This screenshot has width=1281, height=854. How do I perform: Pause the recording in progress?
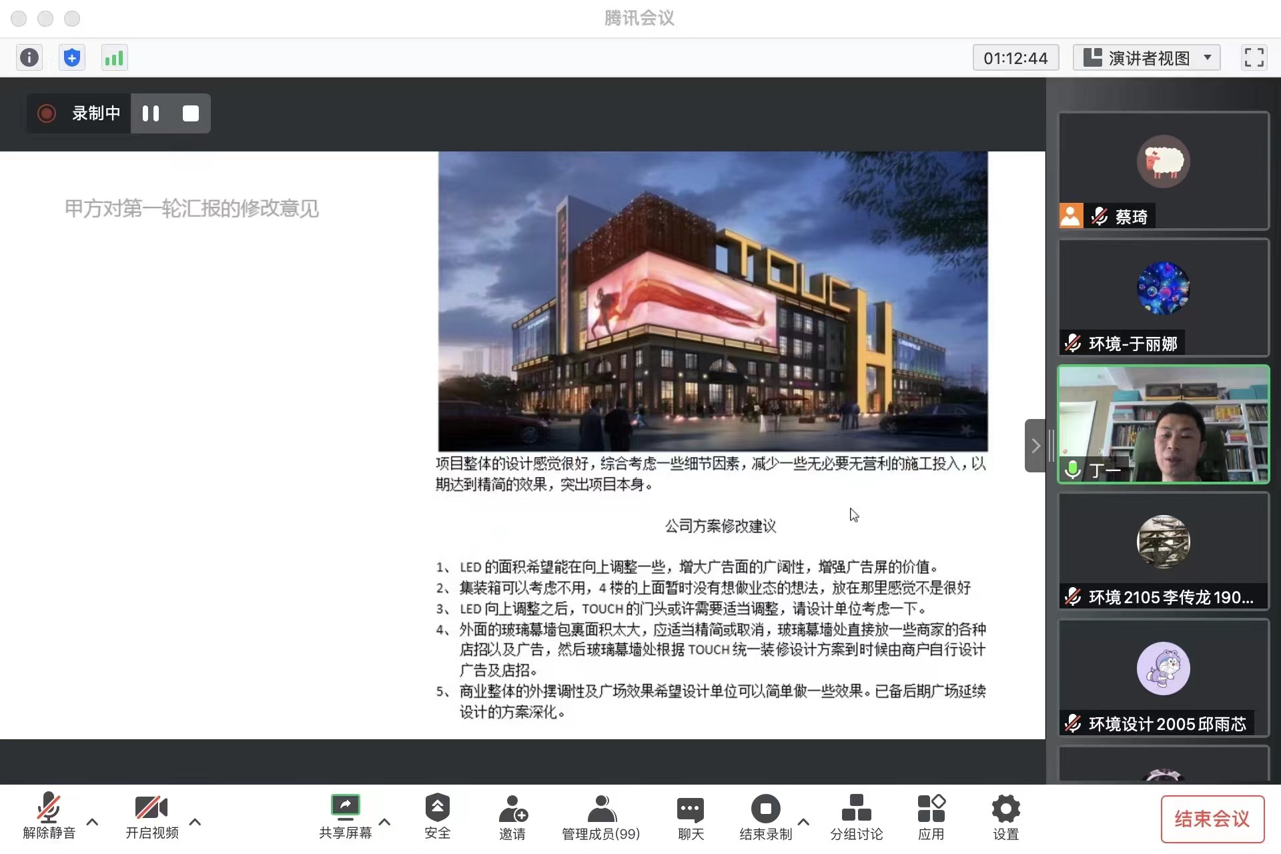(151, 113)
